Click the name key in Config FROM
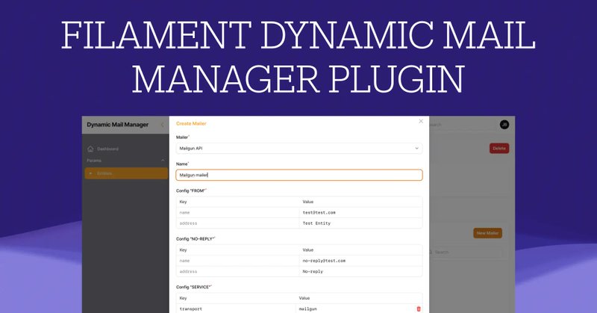This screenshot has height=313, width=597. (184, 213)
